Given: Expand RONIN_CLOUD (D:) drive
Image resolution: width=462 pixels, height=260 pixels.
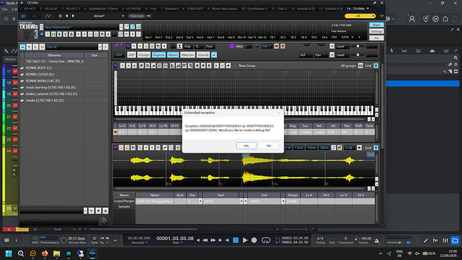Looking at the screenshot, I should pyautogui.click(x=22, y=74).
